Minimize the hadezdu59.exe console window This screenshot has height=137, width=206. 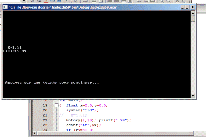pyautogui.click(x=181, y=7)
